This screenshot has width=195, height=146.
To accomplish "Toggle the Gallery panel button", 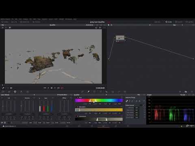I will click(x=5, y=22).
